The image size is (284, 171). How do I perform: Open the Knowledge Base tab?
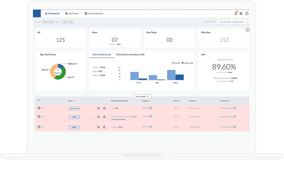click(x=94, y=14)
